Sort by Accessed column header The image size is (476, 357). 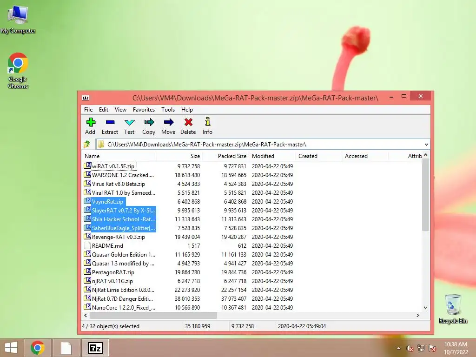[x=365, y=156]
